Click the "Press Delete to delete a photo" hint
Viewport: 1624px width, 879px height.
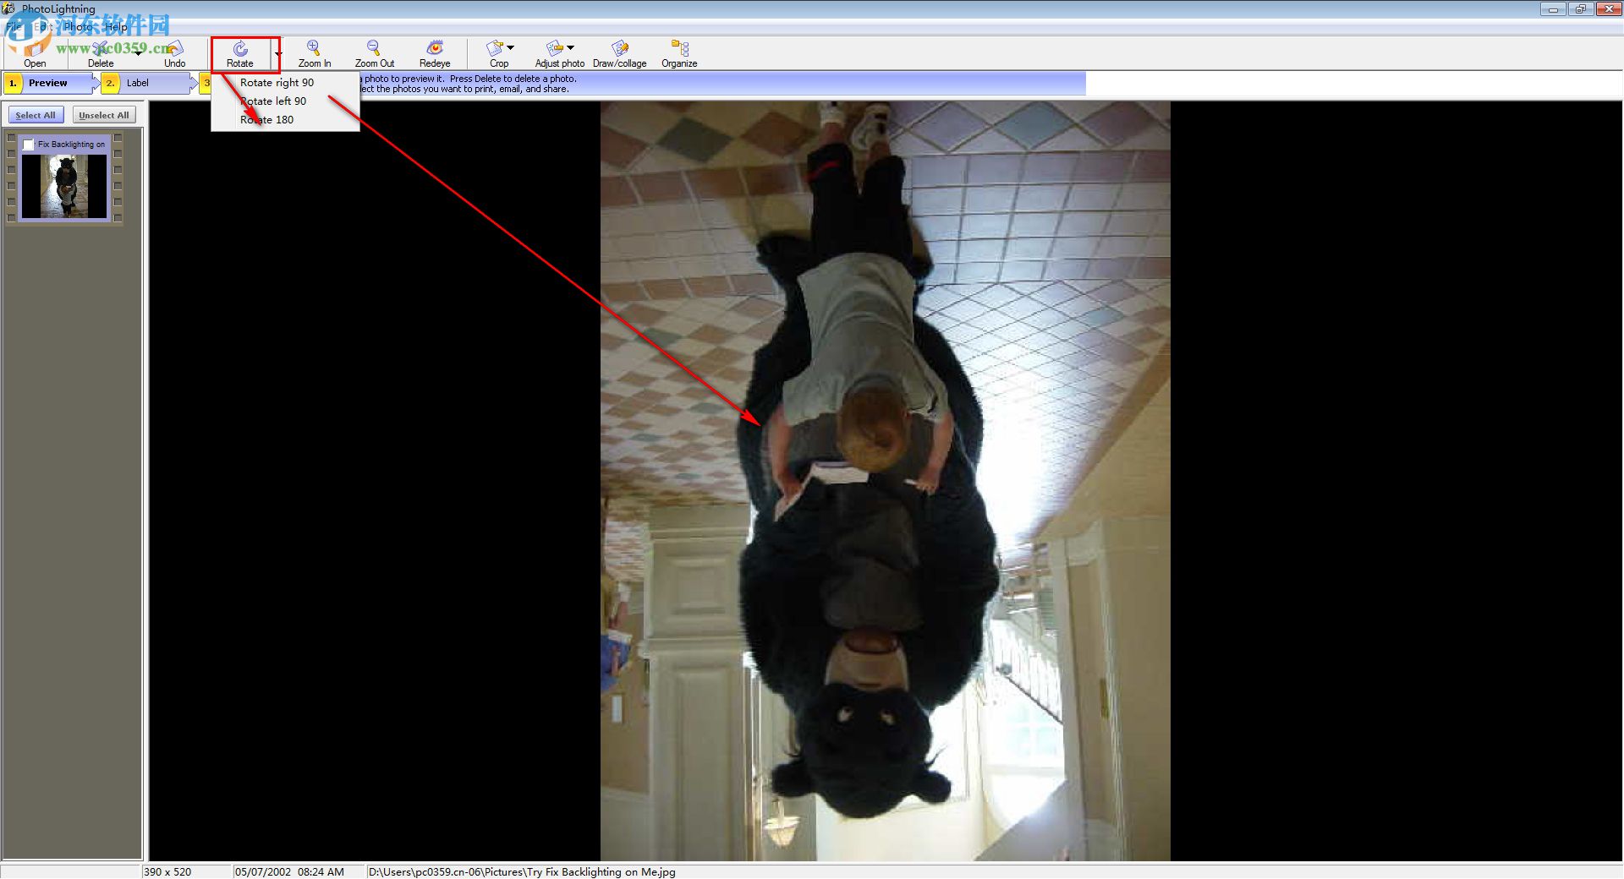coord(513,79)
